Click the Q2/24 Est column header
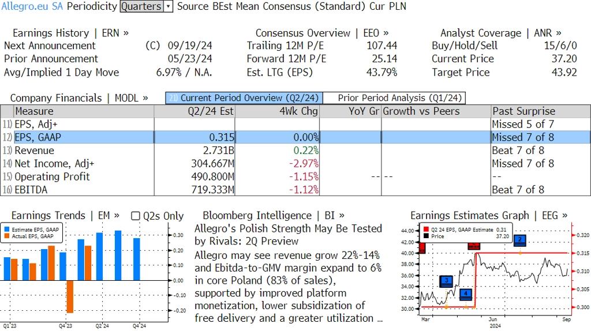The width and height of the screenshot is (591, 331). pos(194,111)
